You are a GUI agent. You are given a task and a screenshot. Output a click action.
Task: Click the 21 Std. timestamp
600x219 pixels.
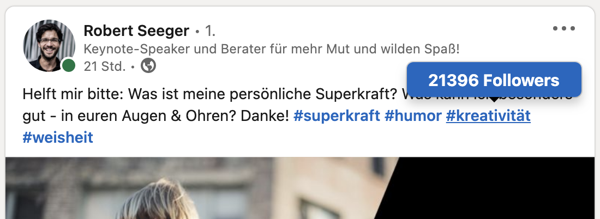[105, 66]
